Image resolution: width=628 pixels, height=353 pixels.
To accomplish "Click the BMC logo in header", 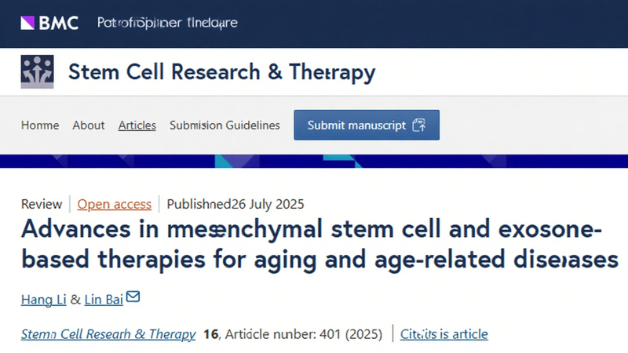I will click(48, 23).
